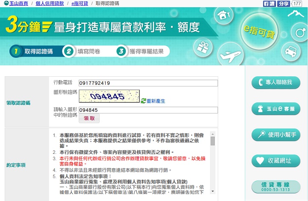Open the 玉山首頁 breadcrumb link
Screen dimensions: 308x201
tap(19, 3)
